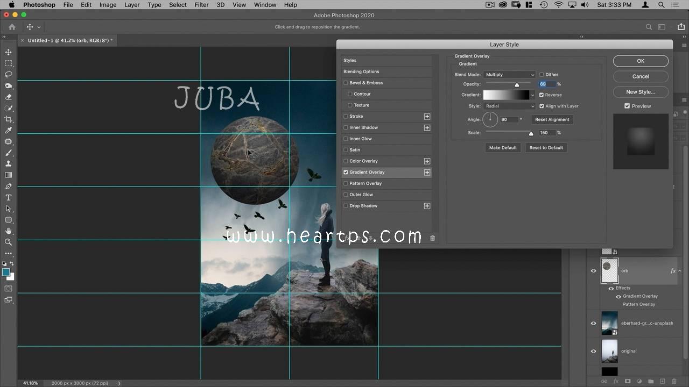Open the gradient Style dropdown
This screenshot has width=689, height=387.
(509, 106)
